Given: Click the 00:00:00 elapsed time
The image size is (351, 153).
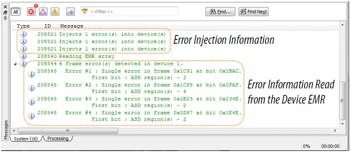Looking at the screenshot, I should pyautogui.click(x=330, y=146).
